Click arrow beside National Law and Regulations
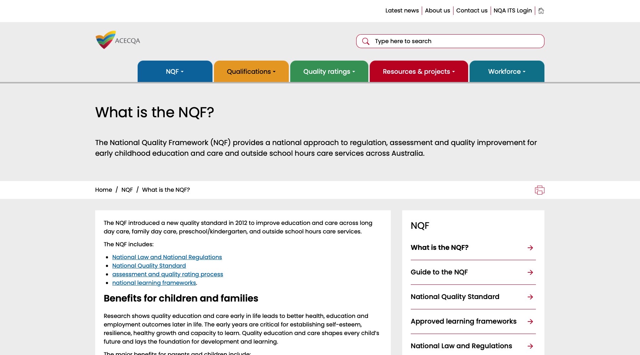 (530, 346)
